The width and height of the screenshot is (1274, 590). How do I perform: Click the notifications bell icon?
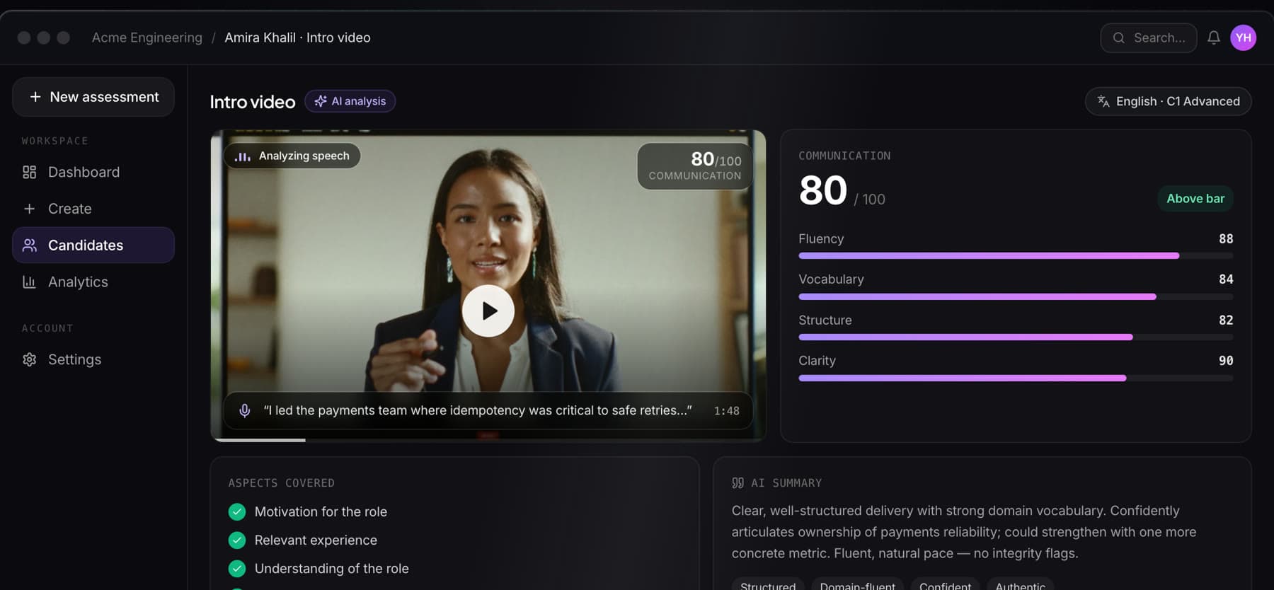1213,37
